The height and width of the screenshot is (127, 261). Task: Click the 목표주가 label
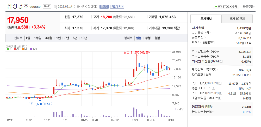(212, 70)
